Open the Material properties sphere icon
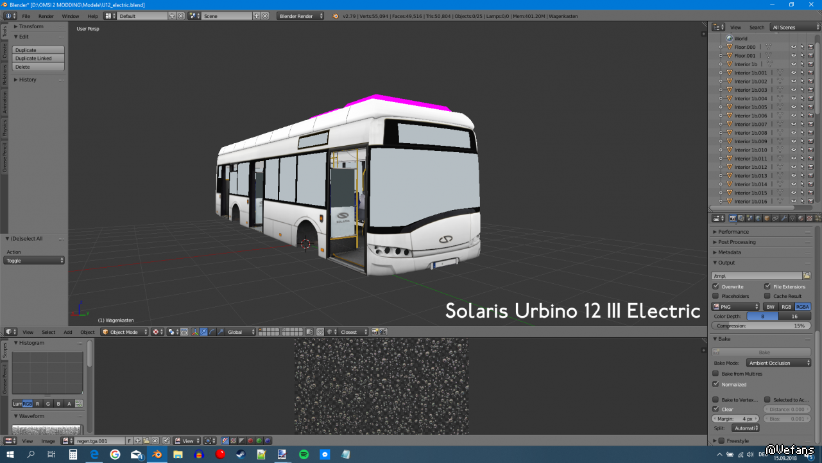 pos(800,218)
